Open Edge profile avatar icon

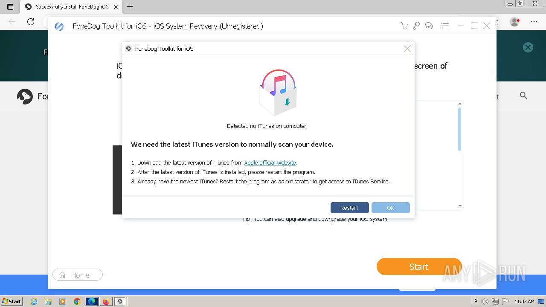[x=515, y=22]
